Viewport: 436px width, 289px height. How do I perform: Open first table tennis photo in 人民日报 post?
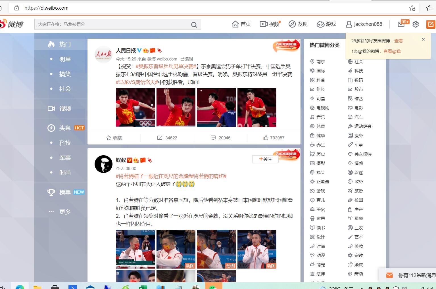click(135, 108)
